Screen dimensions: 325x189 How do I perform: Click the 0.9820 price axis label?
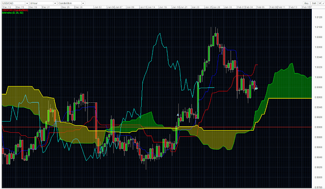pos(318,167)
